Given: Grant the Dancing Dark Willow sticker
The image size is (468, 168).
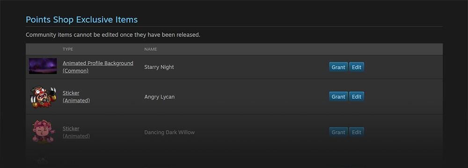Looking at the screenshot, I should coord(338,132).
